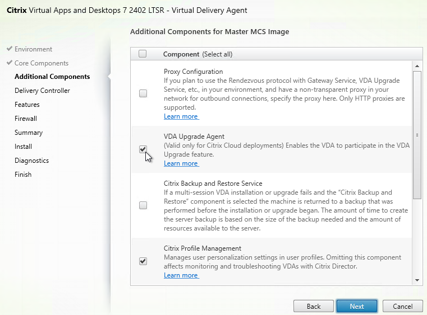Go to Finish step

[x=23, y=175]
